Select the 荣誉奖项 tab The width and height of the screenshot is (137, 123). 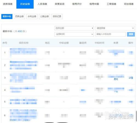point(59,4)
